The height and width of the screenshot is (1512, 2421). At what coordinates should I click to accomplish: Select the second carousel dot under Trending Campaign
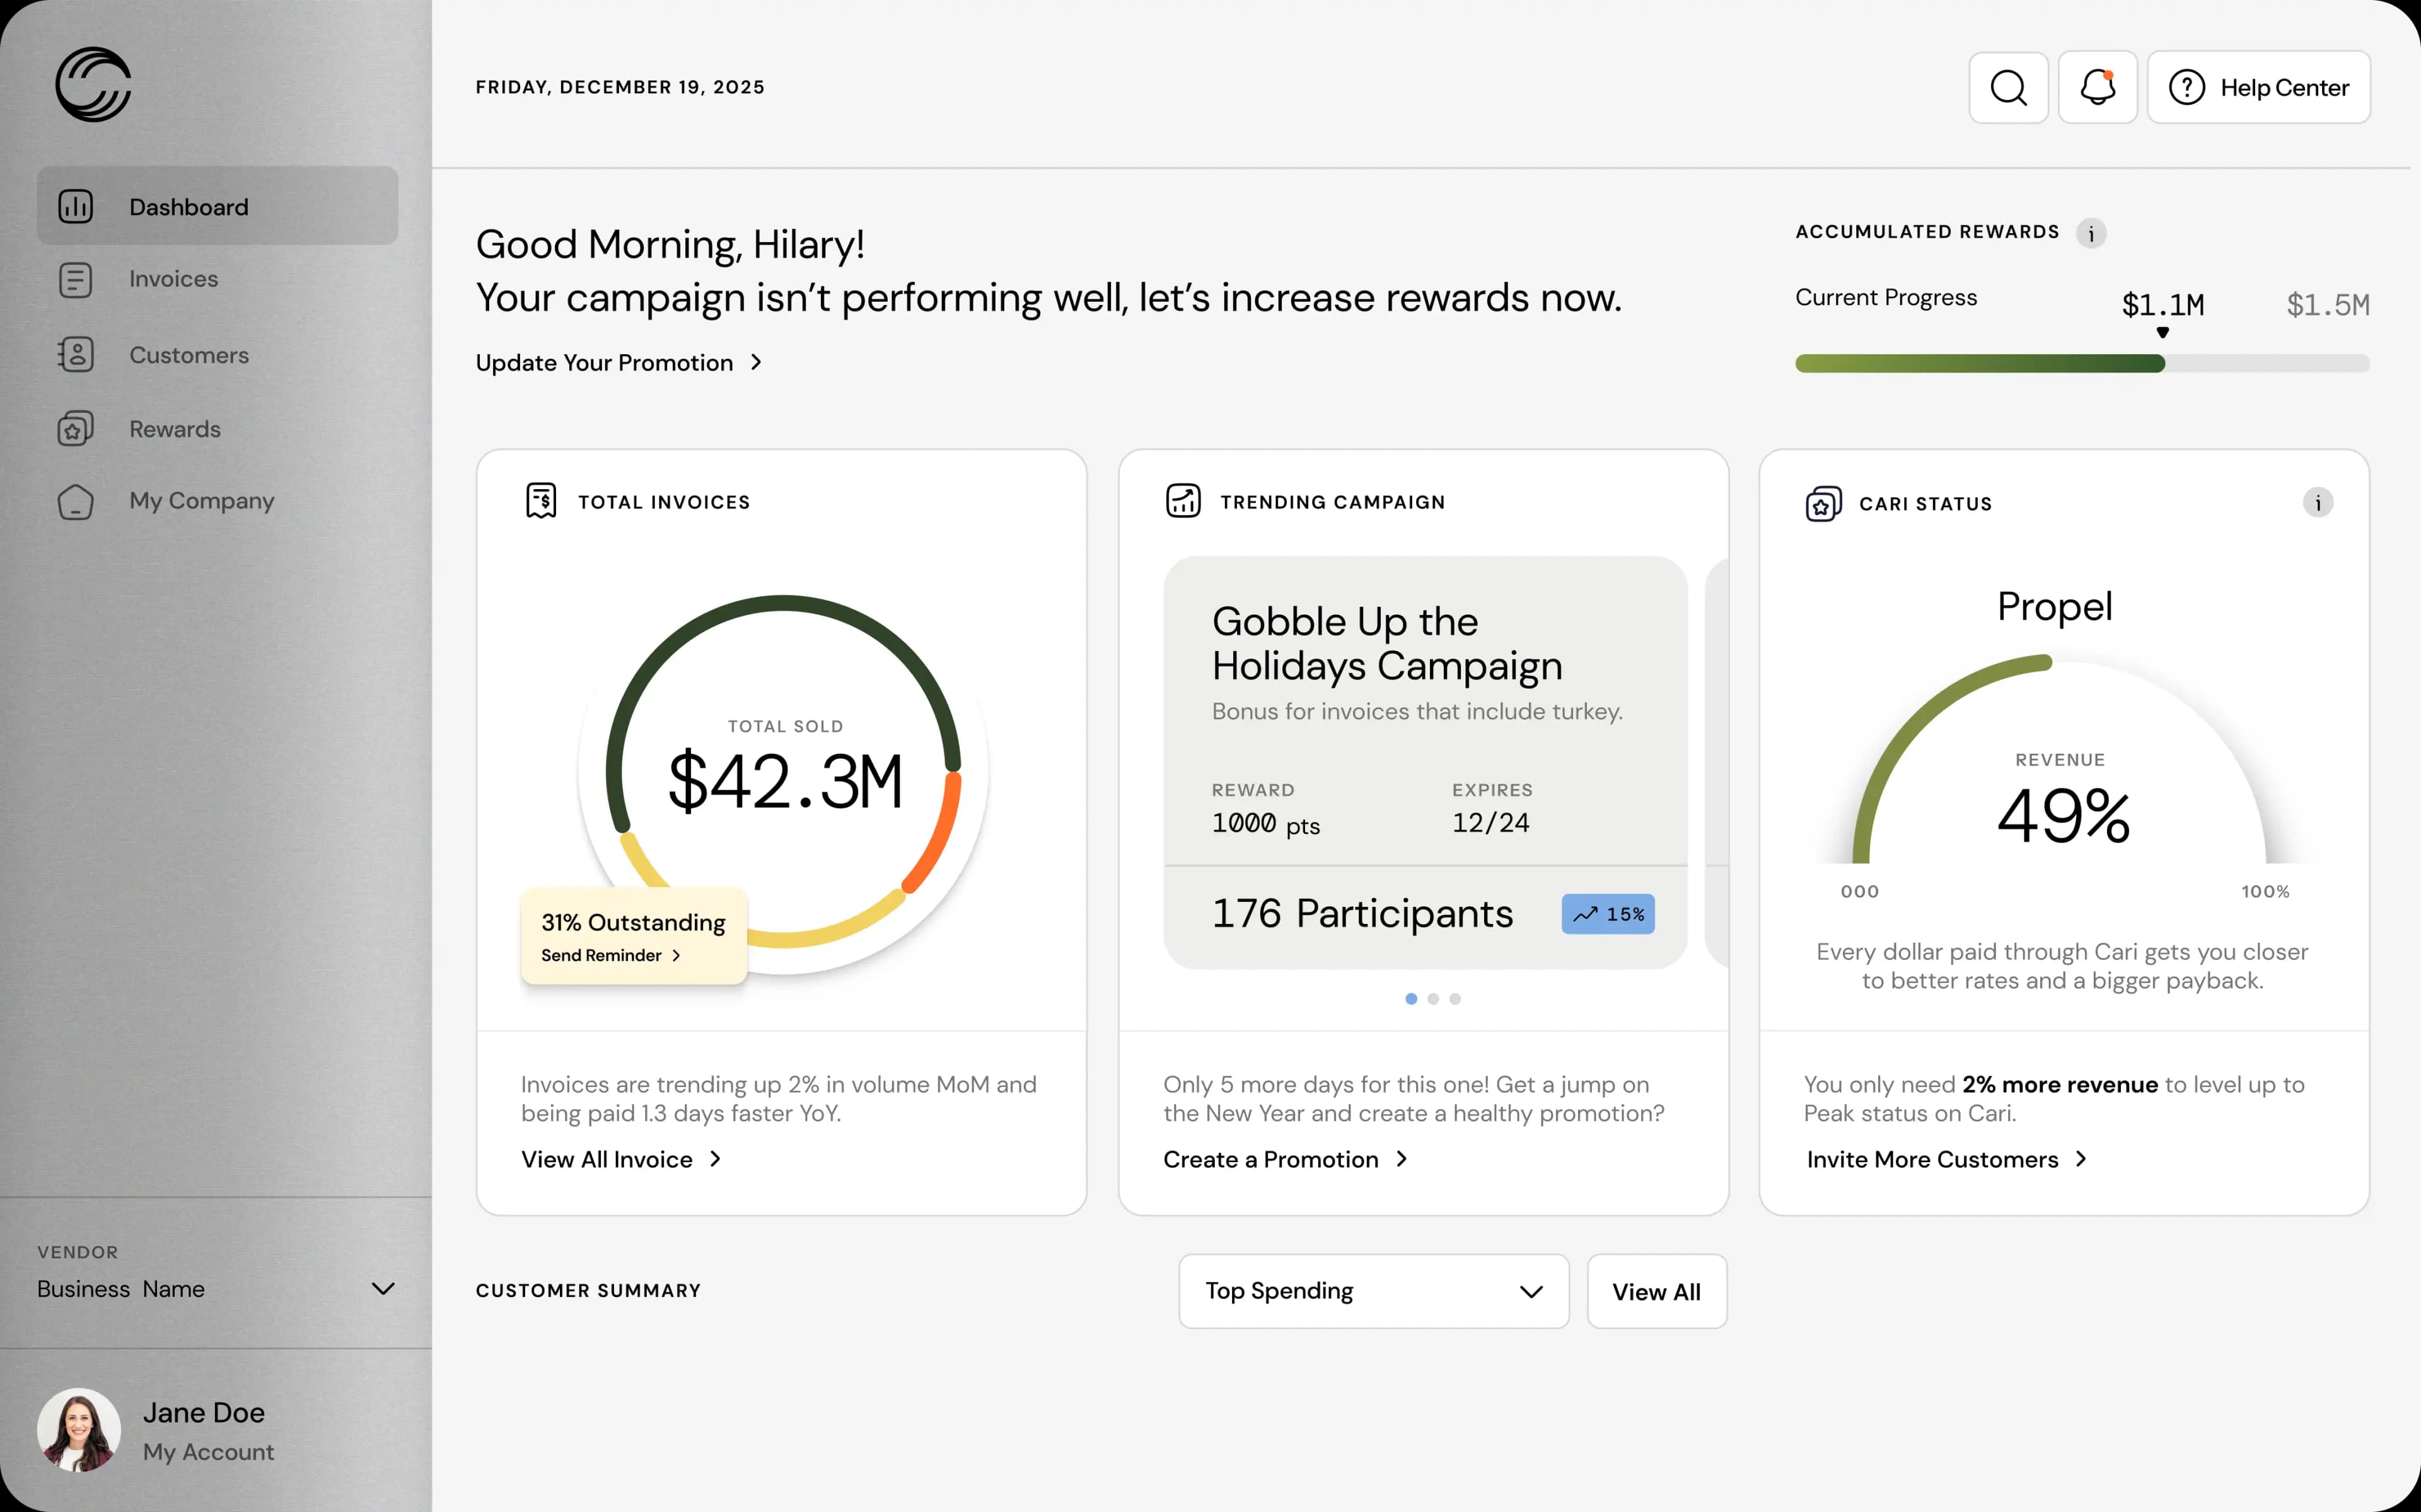click(x=1433, y=998)
